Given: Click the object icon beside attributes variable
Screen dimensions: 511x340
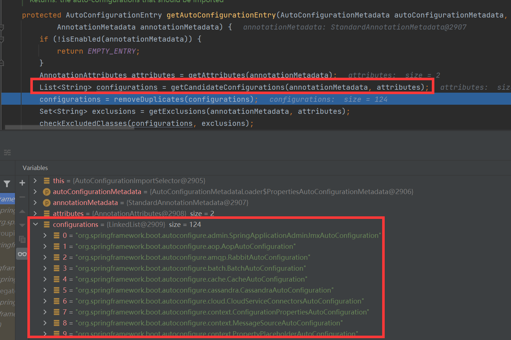Looking at the screenshot, I should tap(47, 214).
